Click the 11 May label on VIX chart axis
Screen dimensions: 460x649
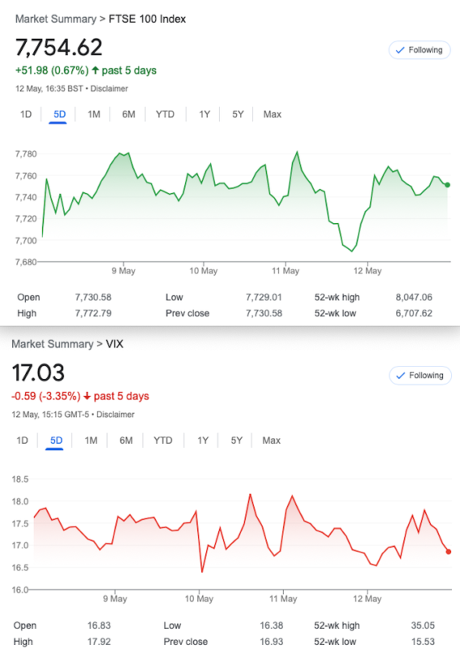coord(283,599)
